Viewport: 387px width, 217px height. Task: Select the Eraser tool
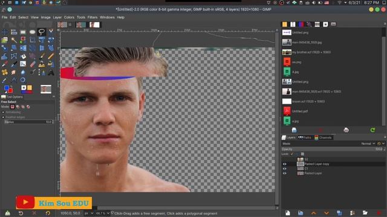pyautogui.click(x=32, y=64)
